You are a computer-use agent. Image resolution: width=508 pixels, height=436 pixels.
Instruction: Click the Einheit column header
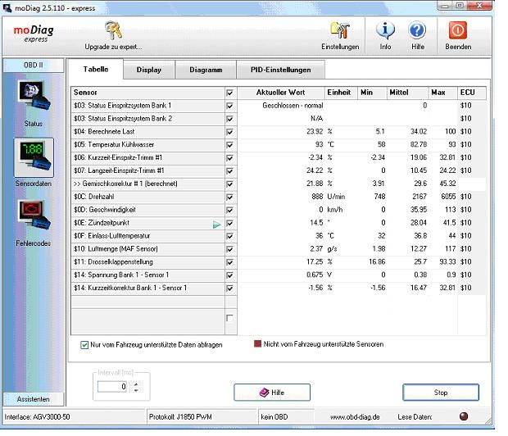tap(341, 93)
